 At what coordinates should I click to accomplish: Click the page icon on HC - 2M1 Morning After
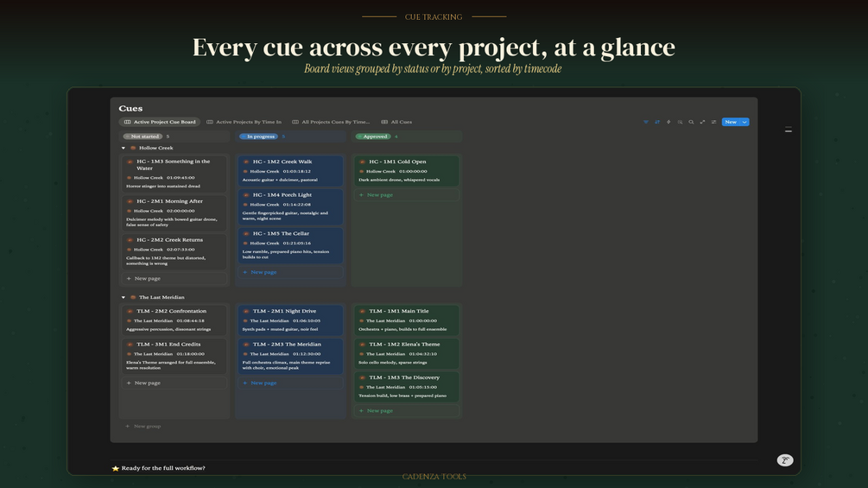coord(130,201)
